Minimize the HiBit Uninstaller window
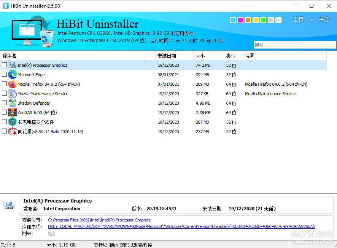 coord(294,6)
